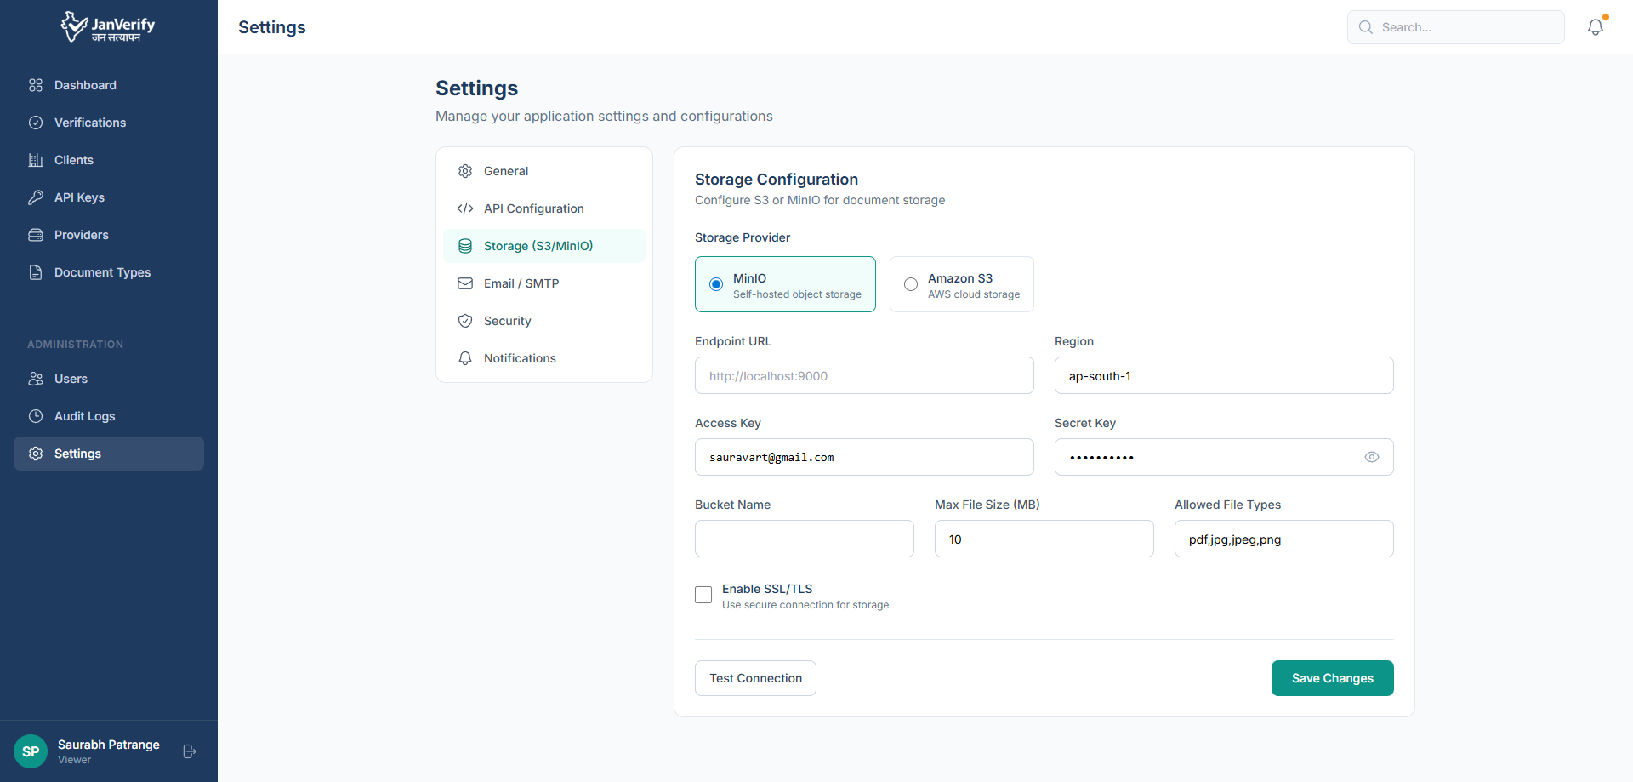This screenshot has height=782, width=1633.
Task: Select the MinIO storage provider
Action: 716,284
